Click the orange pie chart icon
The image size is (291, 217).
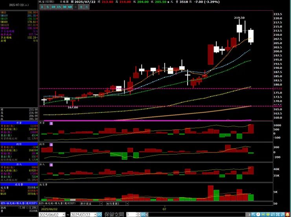tap(258, 214)
